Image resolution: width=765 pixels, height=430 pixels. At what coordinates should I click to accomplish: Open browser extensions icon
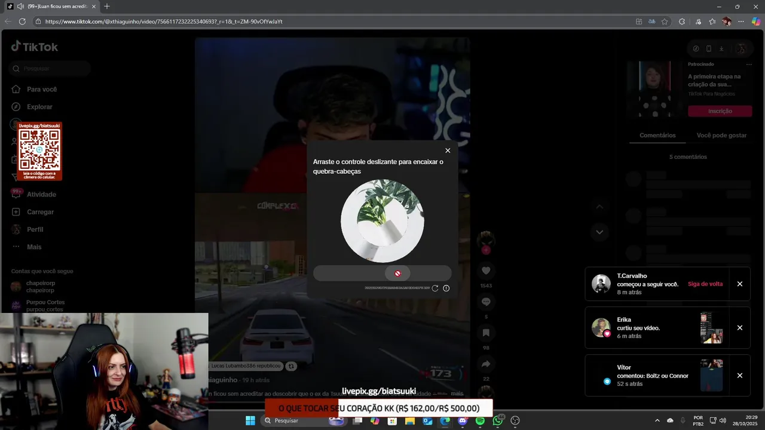682,21
